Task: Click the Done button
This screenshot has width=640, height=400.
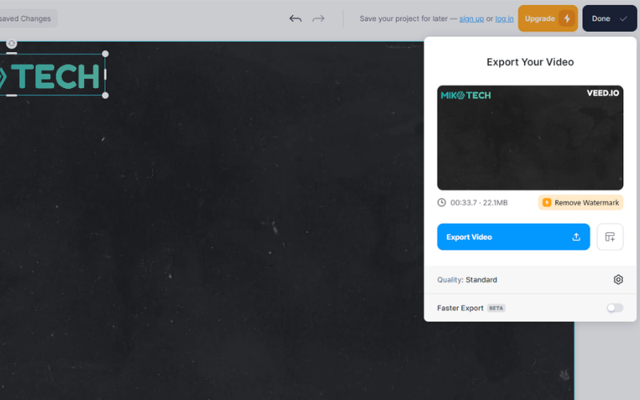Action: click(x=610, y=18)
